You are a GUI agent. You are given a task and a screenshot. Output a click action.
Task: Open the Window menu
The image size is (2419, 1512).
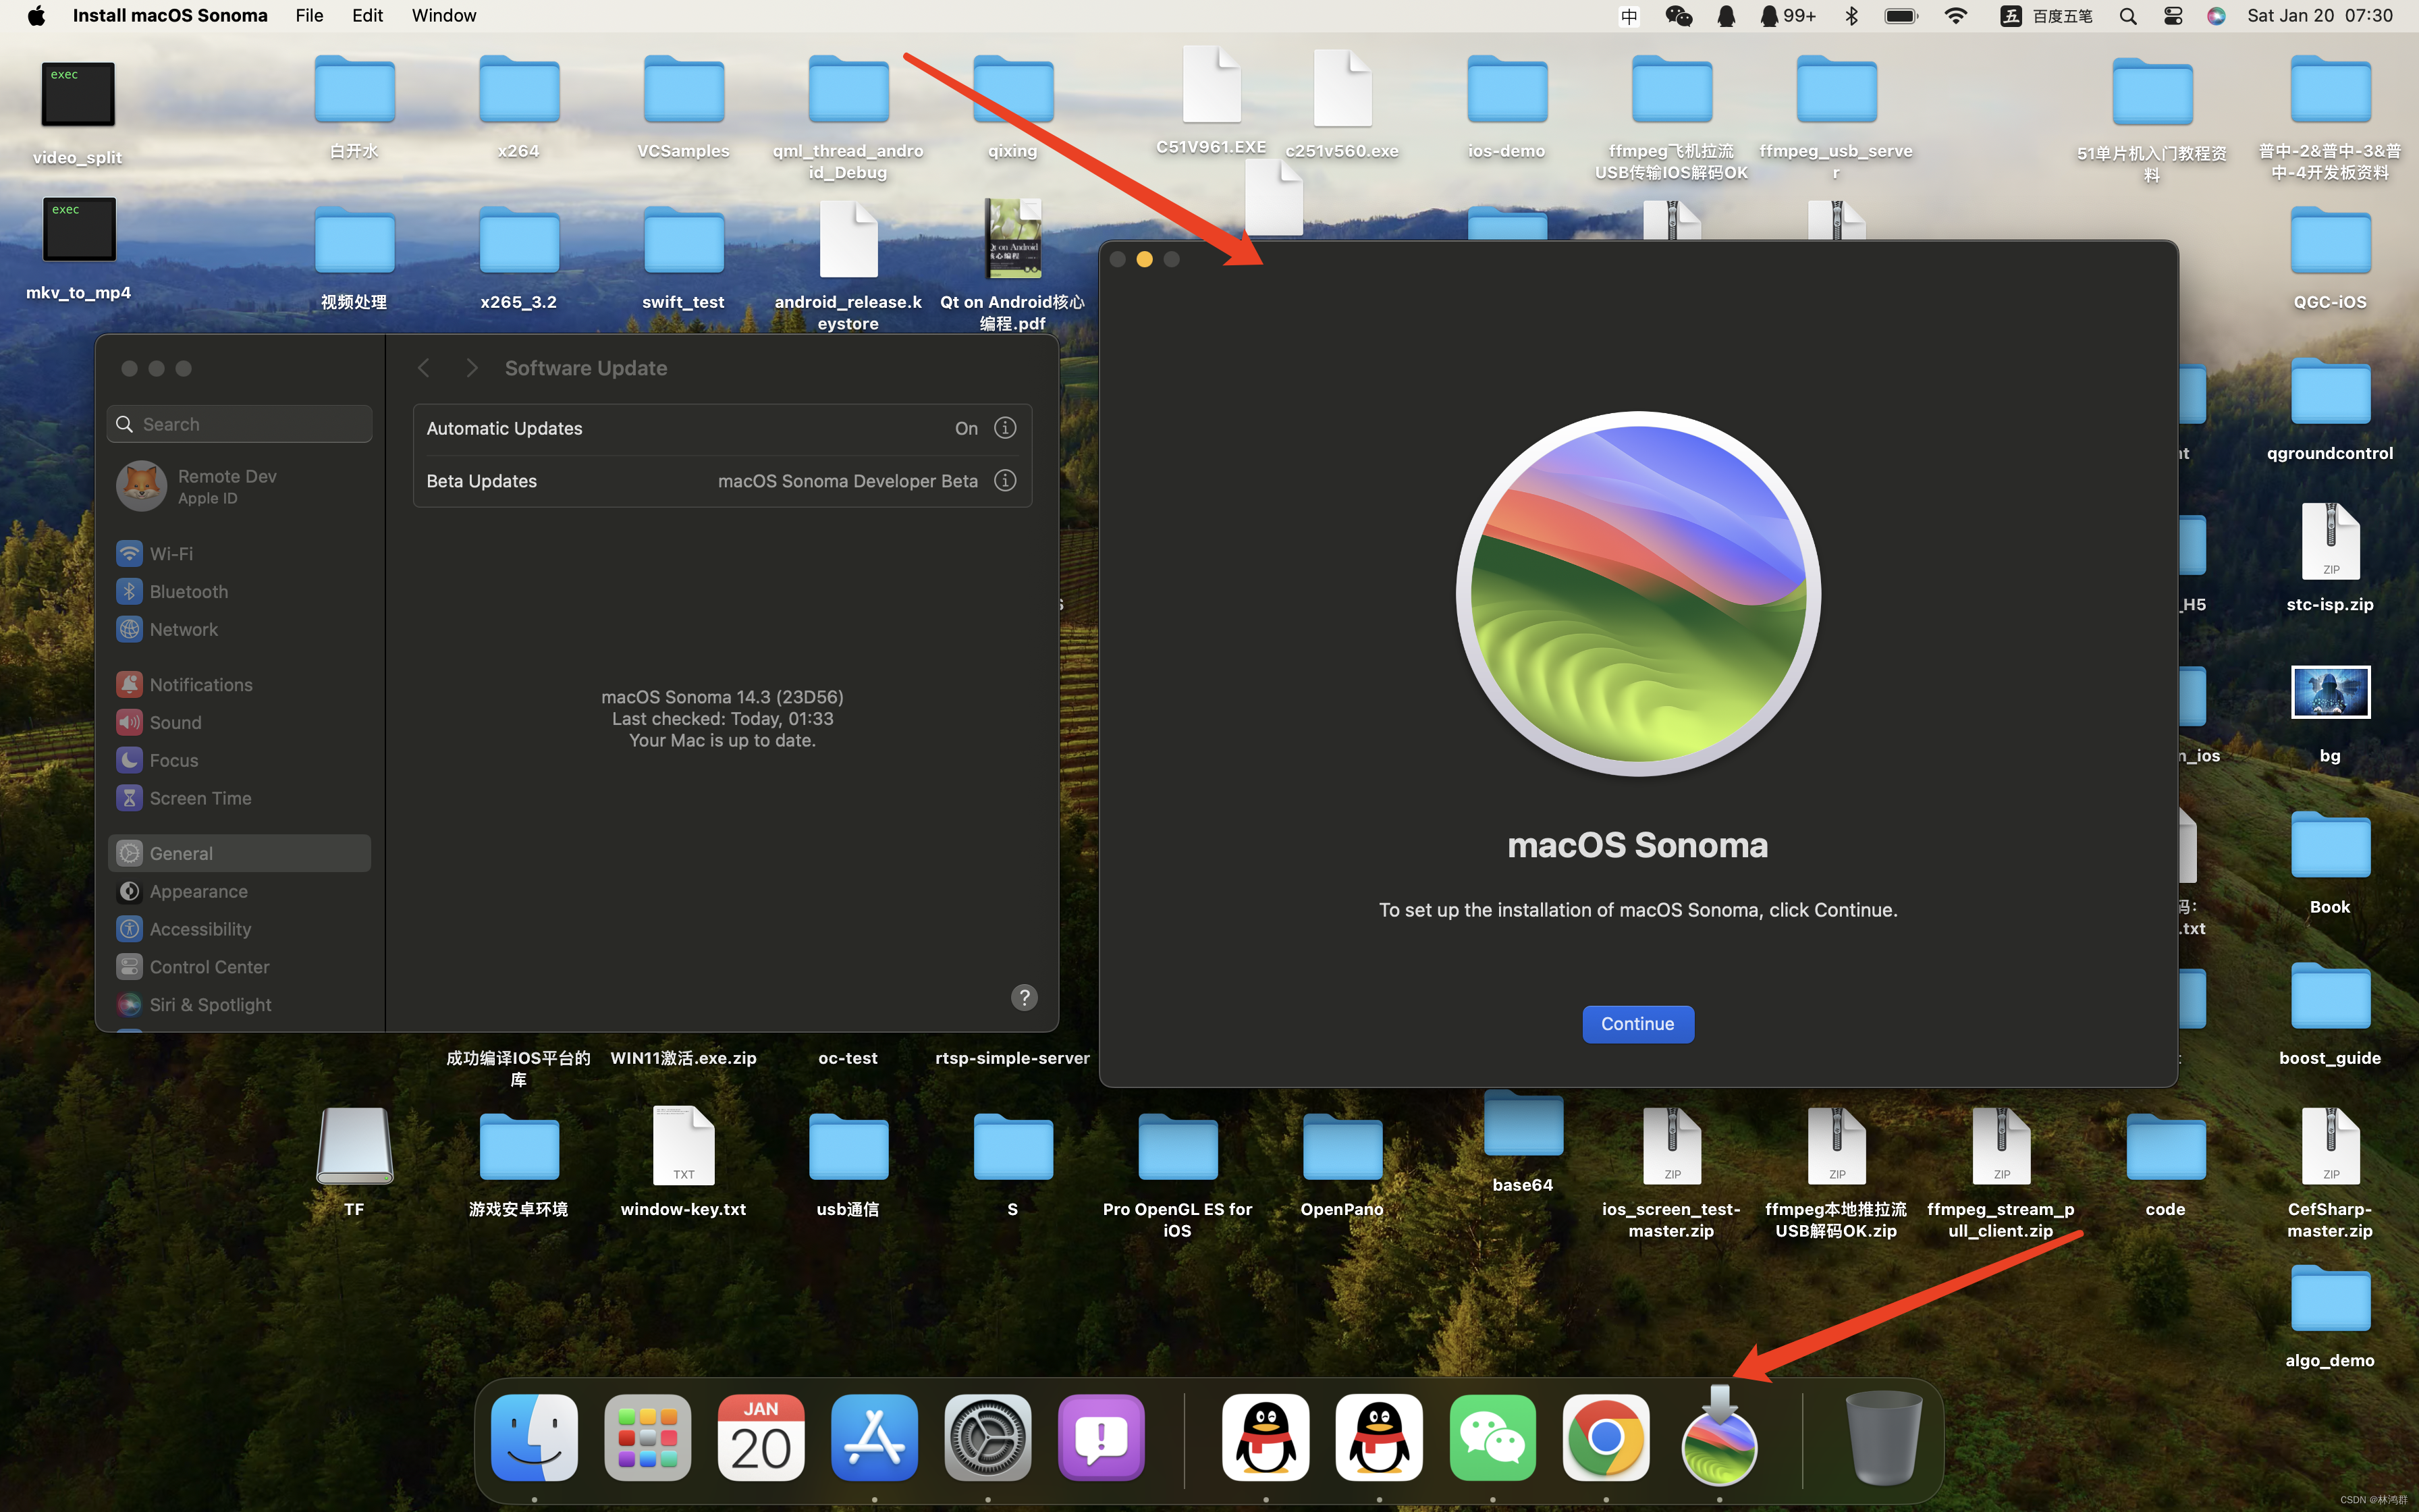[x=444, y=16]
